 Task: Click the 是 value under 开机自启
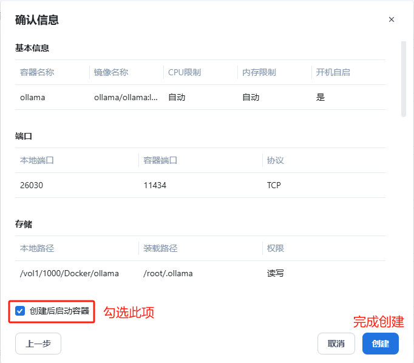click(321, 97)
